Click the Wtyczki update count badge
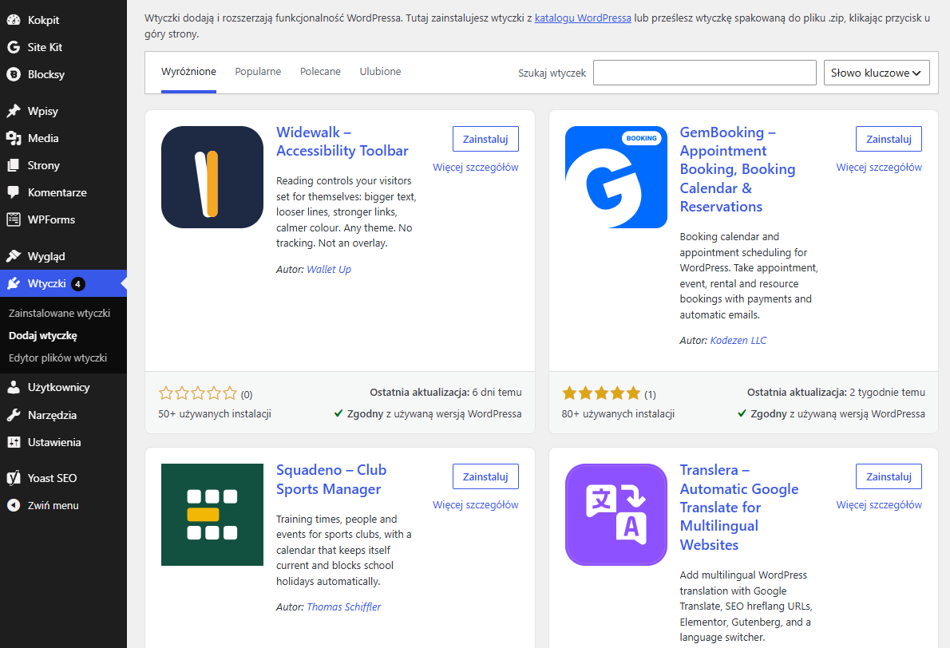 [x=77, y=284]
